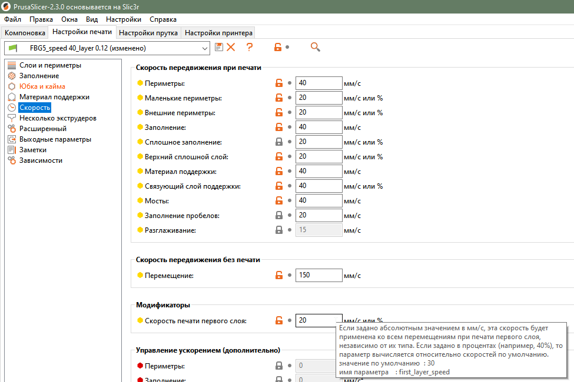Click the delete preset red X icon

pos(231,48)
